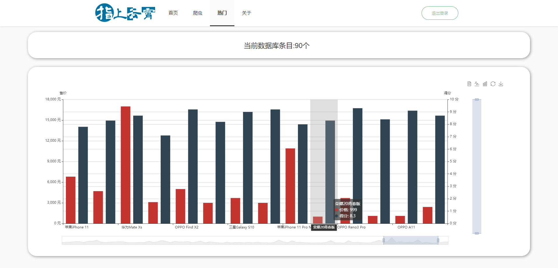Click top handle of vertical zoom slider

(477, 100)
